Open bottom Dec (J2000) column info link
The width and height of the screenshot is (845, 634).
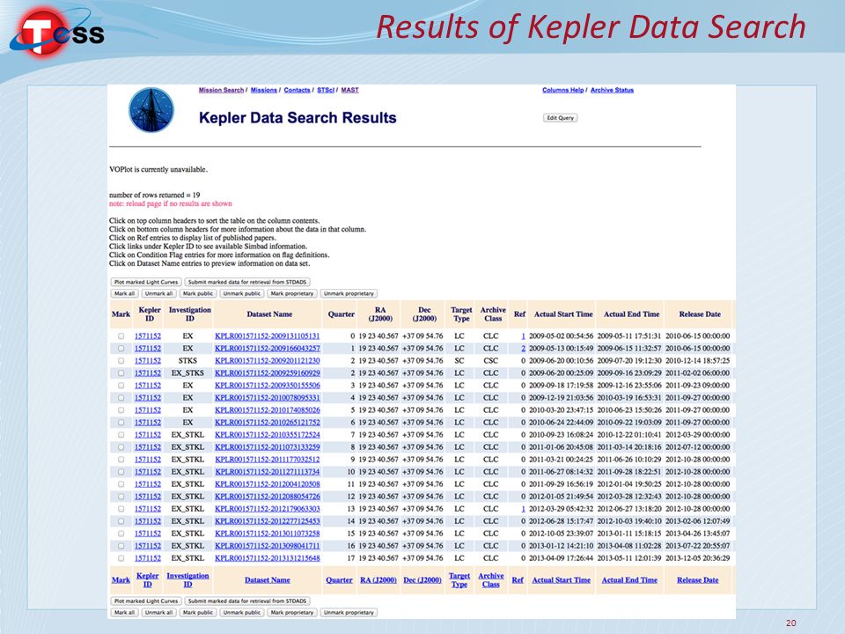click(x=422, y=580)
